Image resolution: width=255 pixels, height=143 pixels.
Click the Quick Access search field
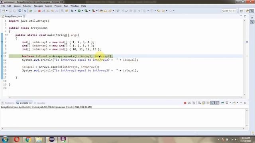(229, 11)
